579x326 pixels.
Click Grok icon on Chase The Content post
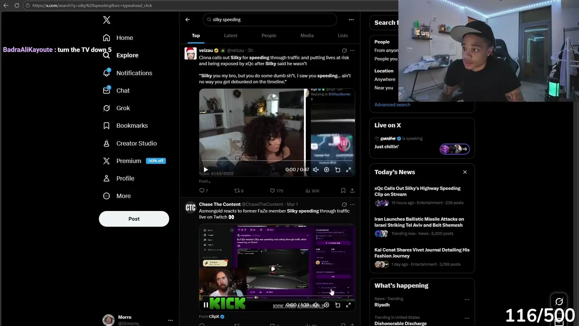click(344, 204)
